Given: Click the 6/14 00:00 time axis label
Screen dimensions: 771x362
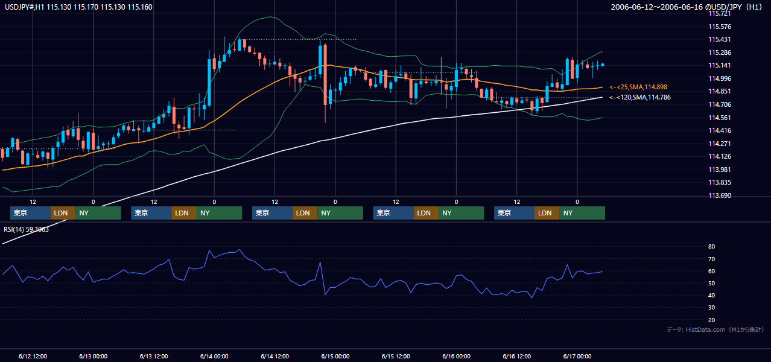Looking at the screenshot, I should (x=214, y=356).
